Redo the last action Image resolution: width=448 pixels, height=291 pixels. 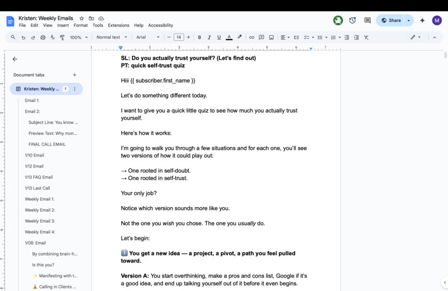tap(33, 37)
